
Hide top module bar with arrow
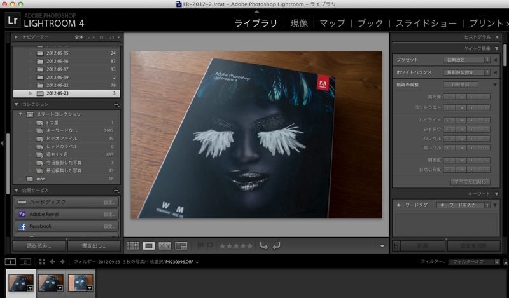[256, 11]
